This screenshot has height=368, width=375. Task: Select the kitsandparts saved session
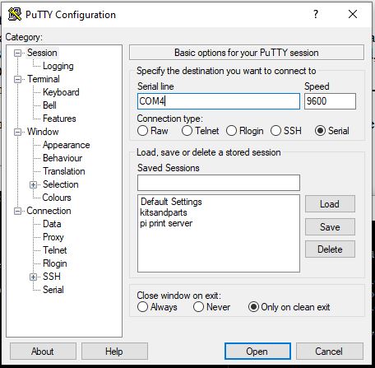(x=164, y=212)
